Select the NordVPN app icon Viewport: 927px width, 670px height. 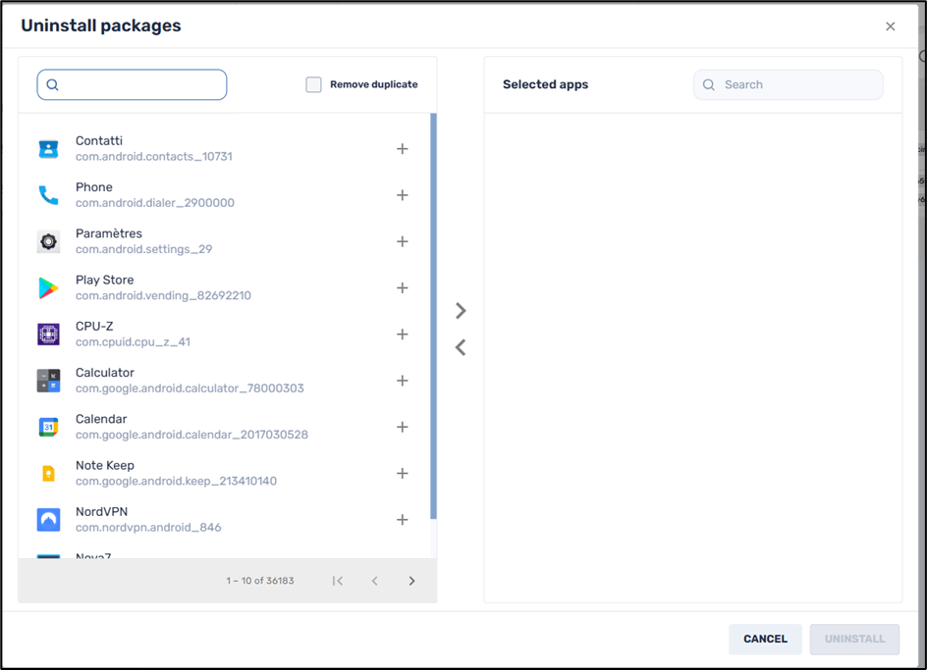click(48, 520)
